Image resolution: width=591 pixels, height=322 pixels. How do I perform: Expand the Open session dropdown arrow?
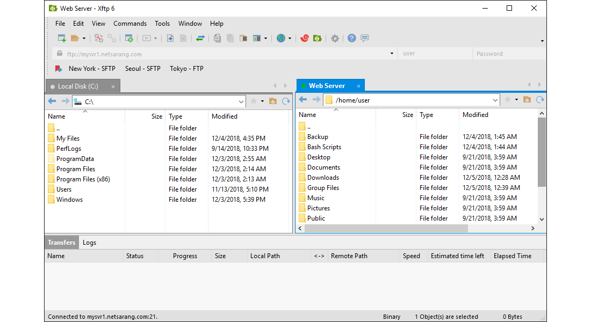pos(83,38)
